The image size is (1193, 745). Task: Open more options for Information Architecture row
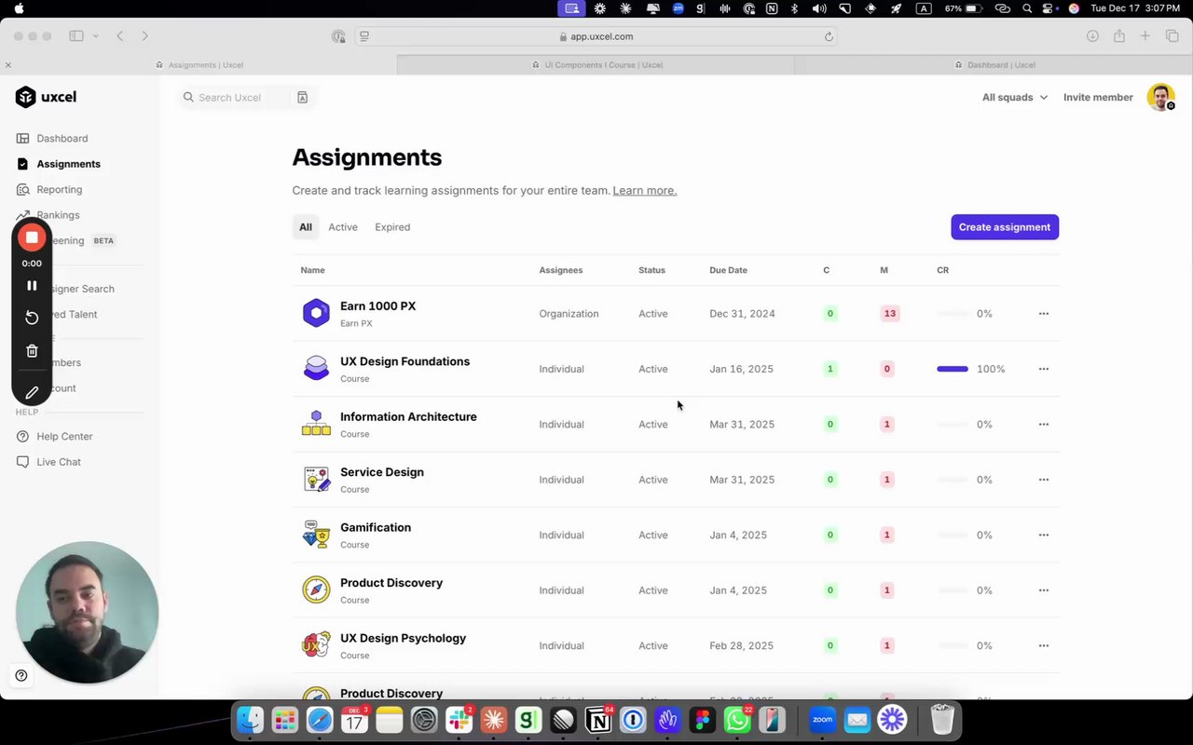tap(1043, 424)
